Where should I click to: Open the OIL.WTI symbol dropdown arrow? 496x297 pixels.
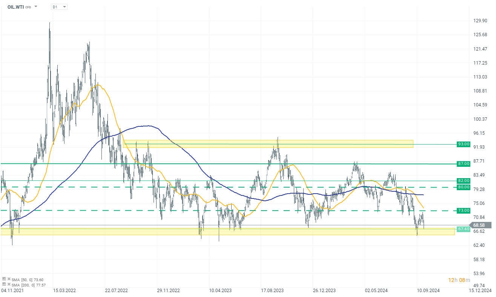tap(36, 7)
